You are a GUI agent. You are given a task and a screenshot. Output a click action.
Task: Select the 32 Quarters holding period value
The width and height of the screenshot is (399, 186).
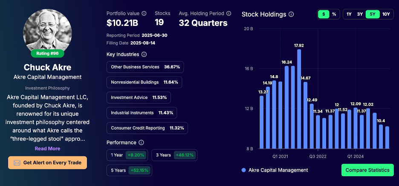203,23
